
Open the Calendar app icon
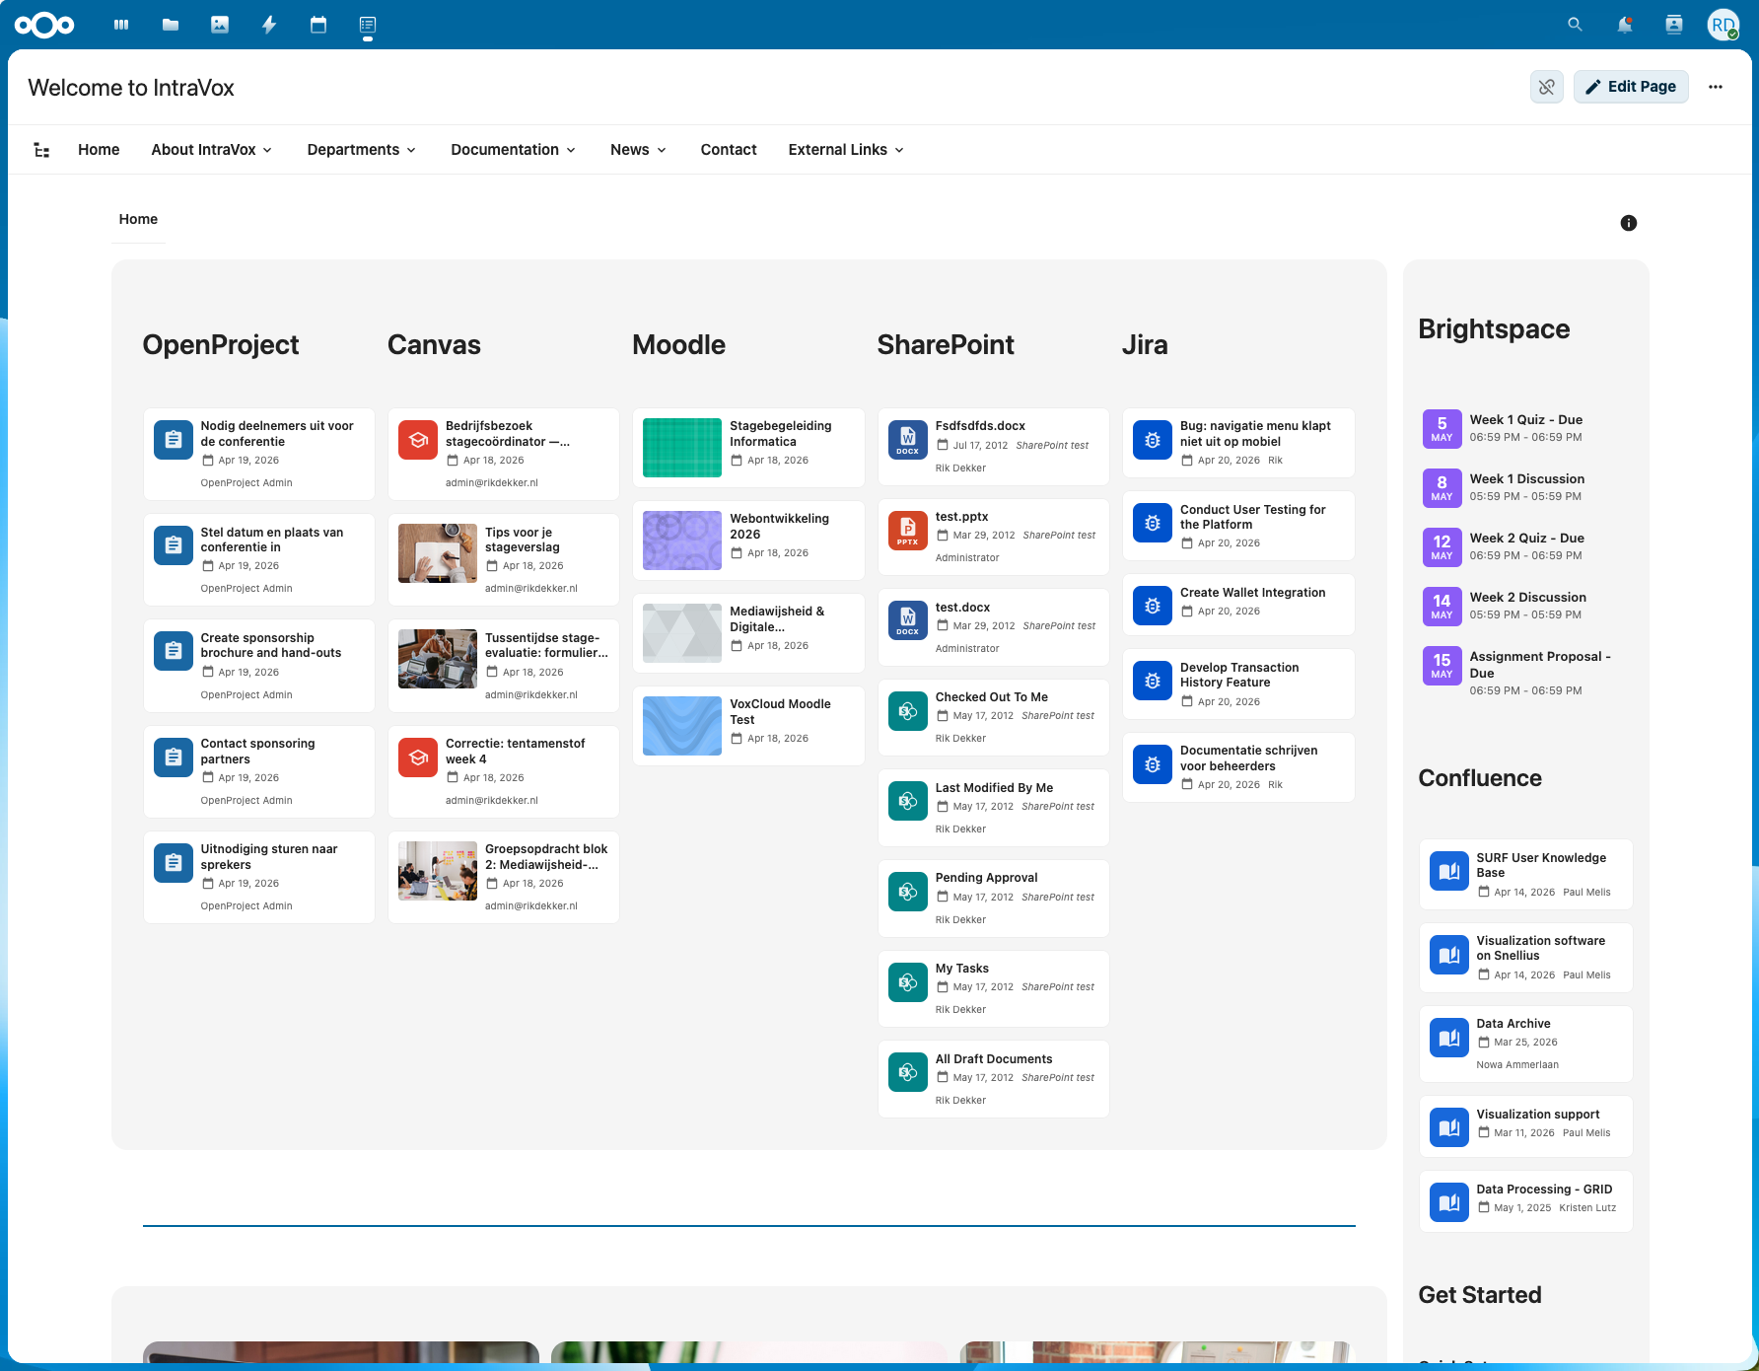click(x=318, y=25)
